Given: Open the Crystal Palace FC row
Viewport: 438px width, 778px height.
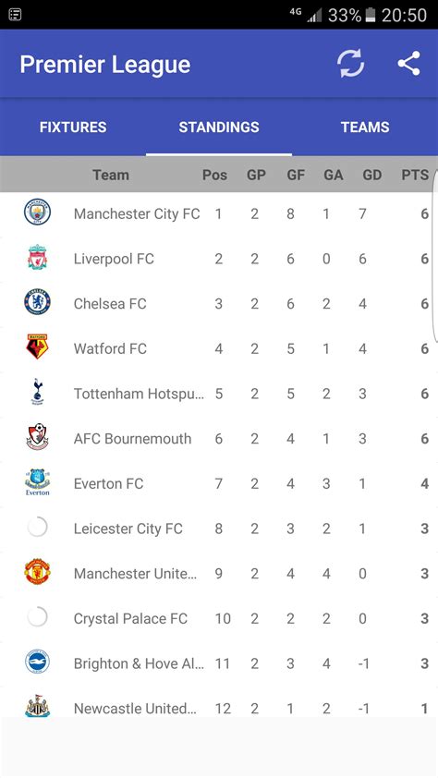Looking at the screenshot, I should (219, 618).
